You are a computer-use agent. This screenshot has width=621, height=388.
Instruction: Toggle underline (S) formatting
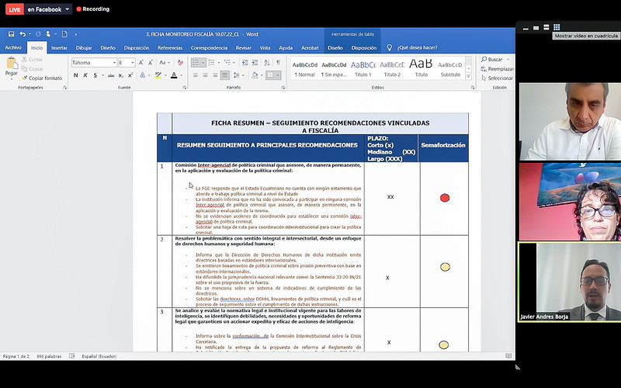click(x=95, y=75)
